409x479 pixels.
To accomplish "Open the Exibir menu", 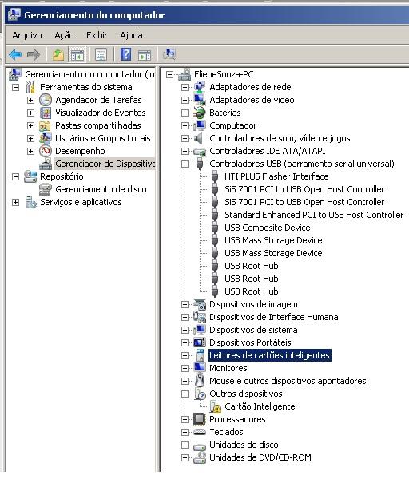I will (97, 35).
